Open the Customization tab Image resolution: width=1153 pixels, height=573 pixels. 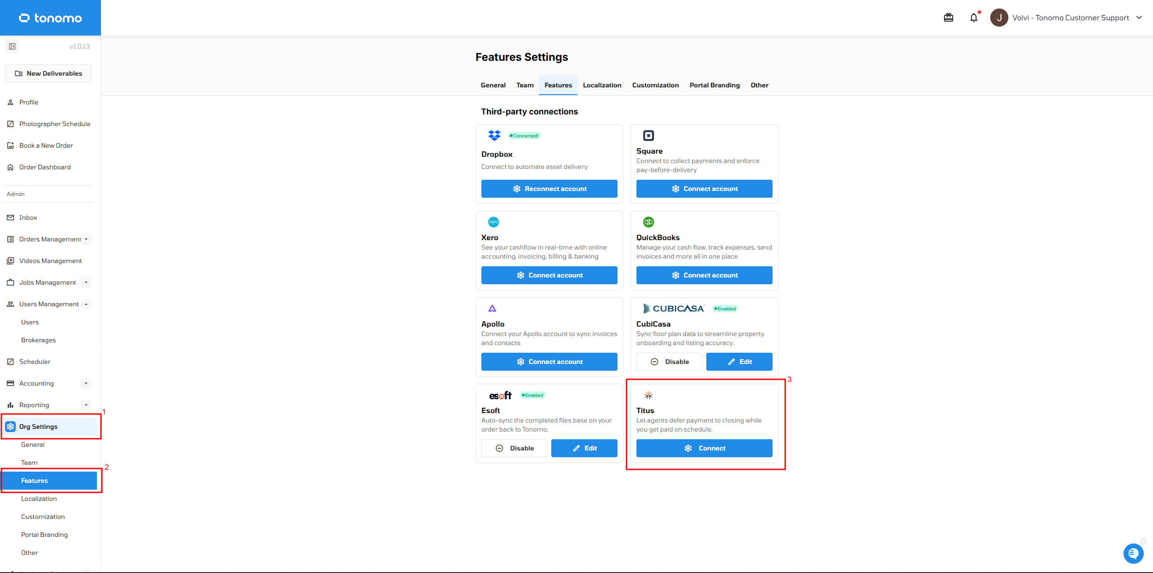click(x=655, y=85)
